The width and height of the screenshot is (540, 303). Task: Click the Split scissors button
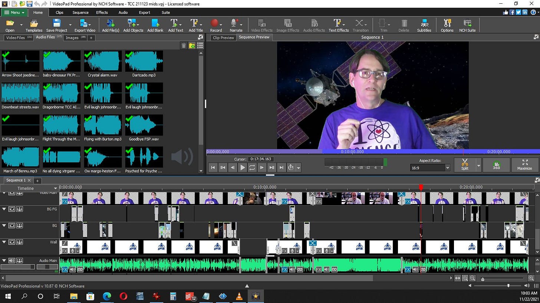[465, 164]
